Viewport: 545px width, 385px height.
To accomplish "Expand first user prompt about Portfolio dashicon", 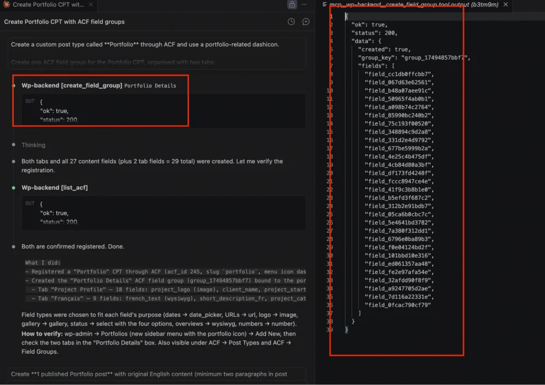I will (157, 53).
